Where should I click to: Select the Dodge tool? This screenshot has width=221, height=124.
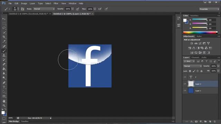click(4, 78)
